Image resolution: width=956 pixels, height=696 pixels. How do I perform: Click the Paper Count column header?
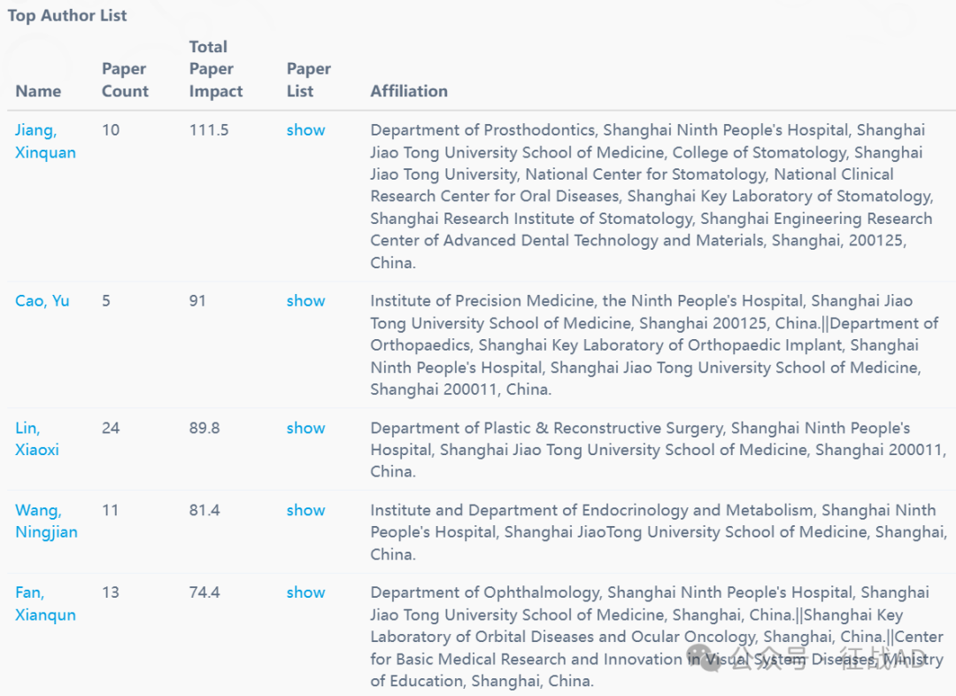(125, 80)
